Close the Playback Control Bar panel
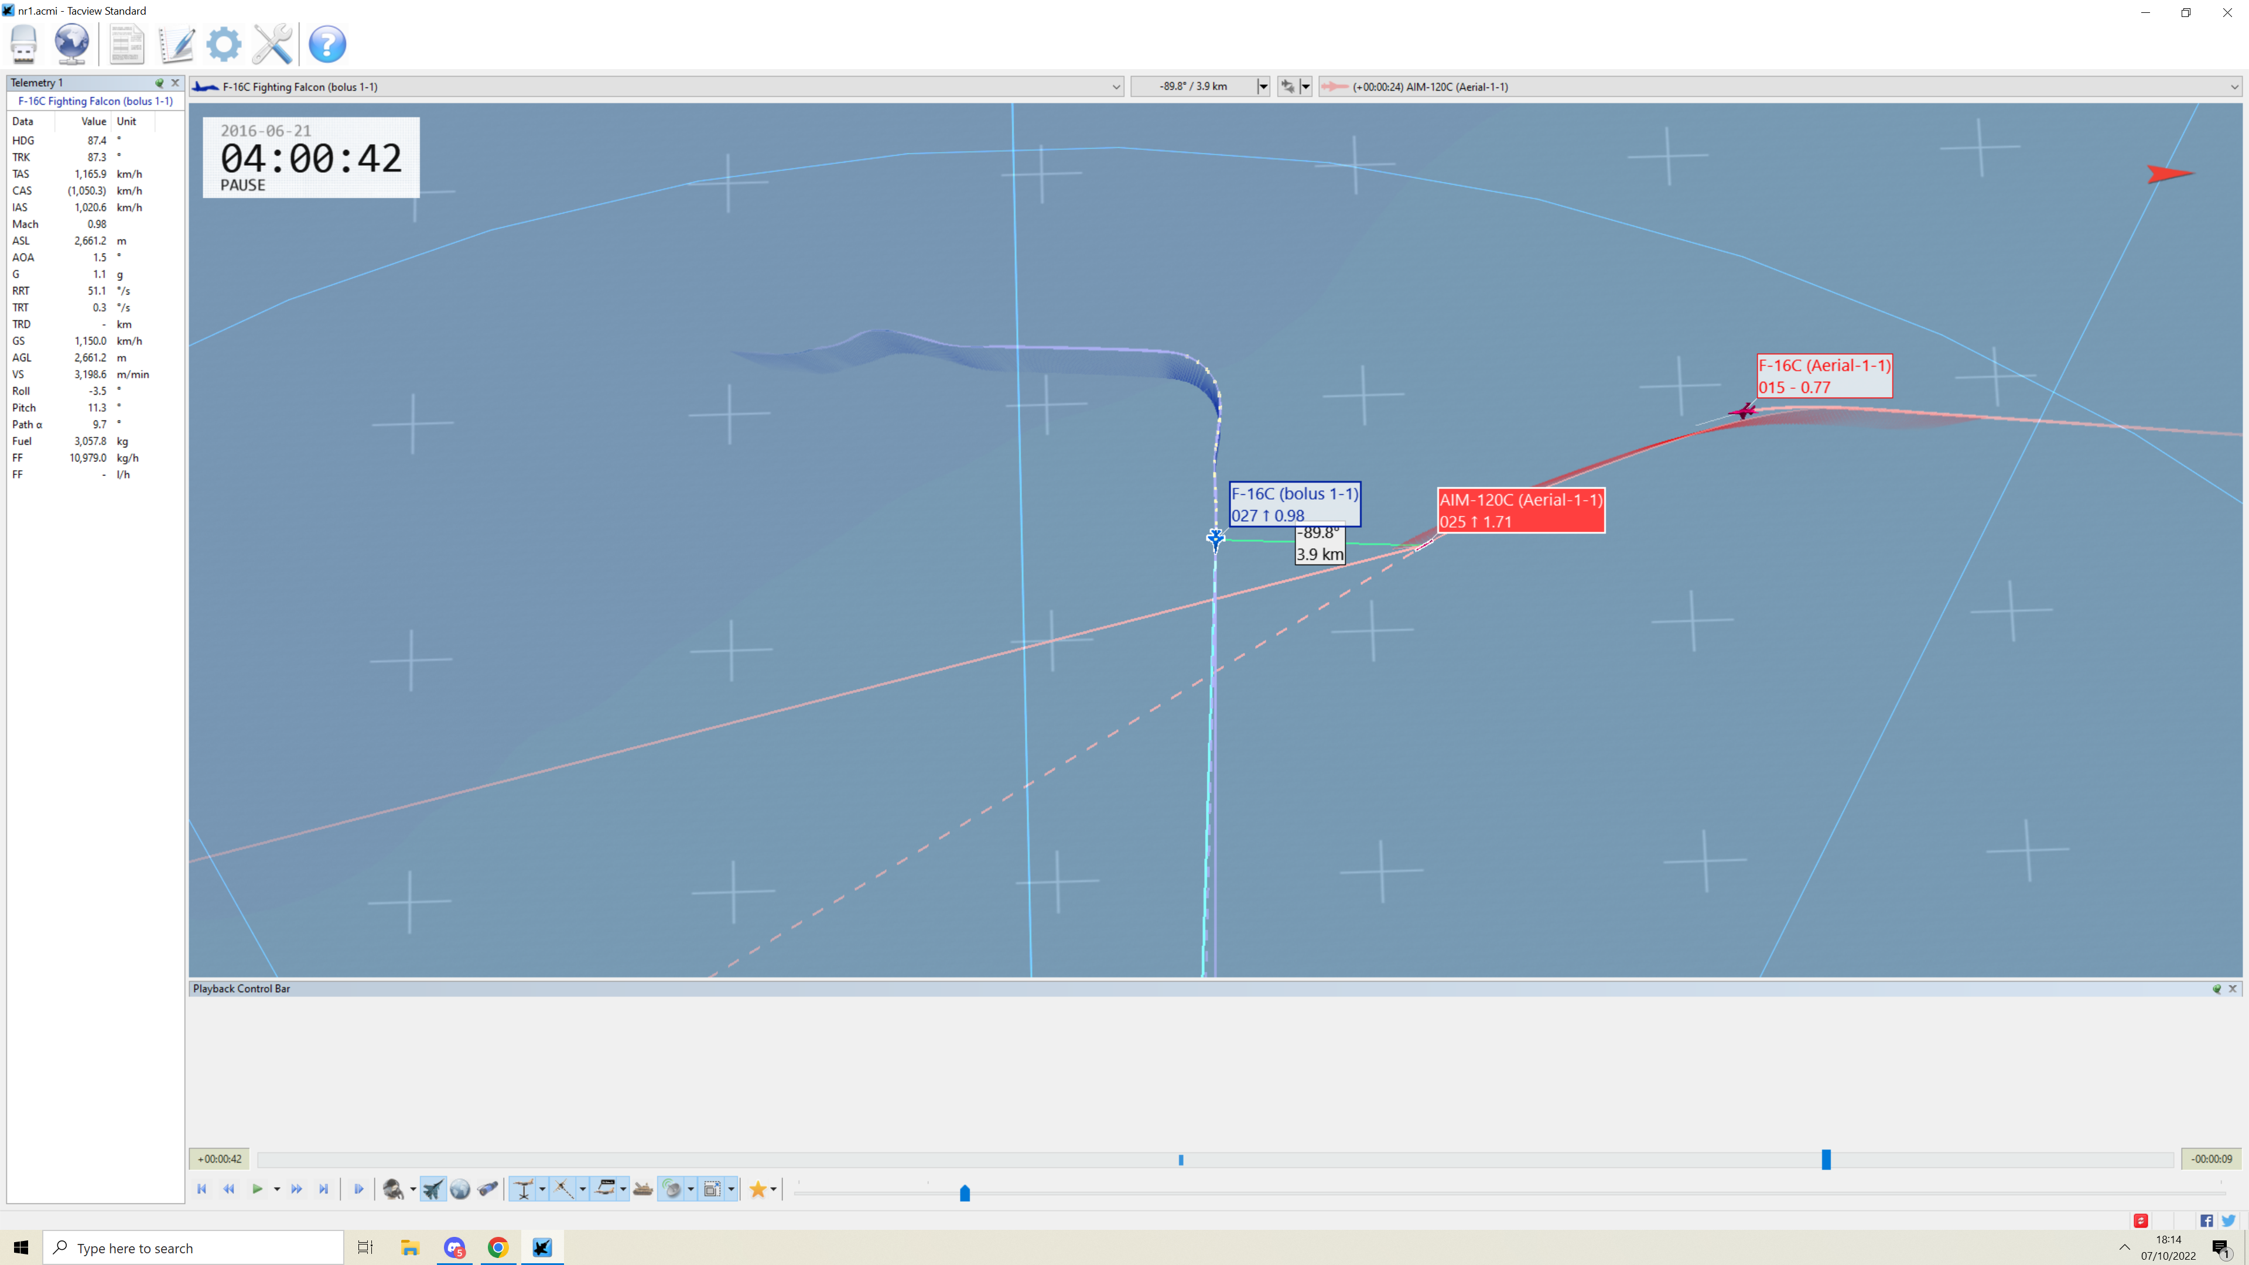This screenshot has width=2249, height=1265. click(x=2233, y=989)
